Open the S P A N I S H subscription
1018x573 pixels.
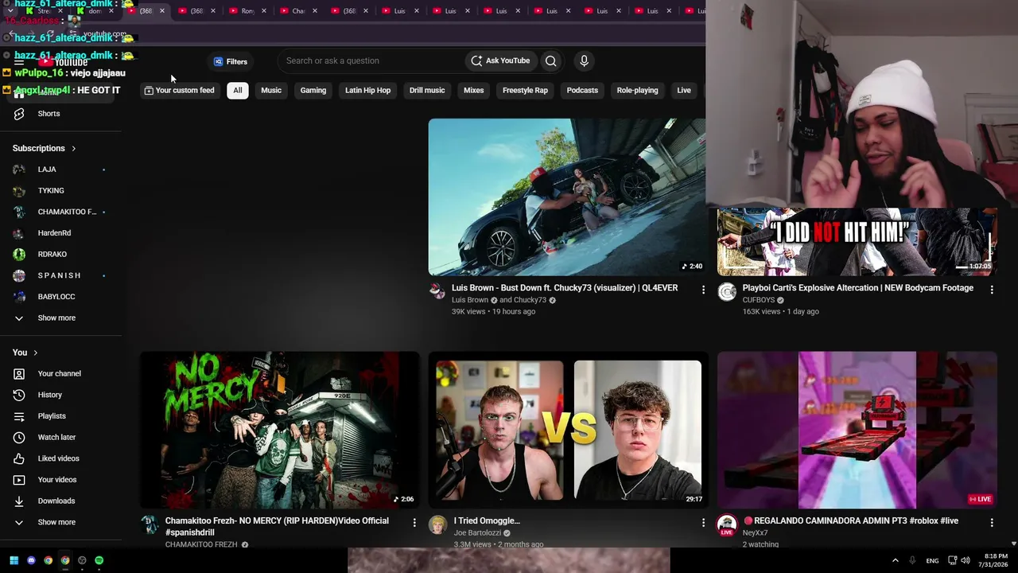pyautogui.click(x=61, y=275)
